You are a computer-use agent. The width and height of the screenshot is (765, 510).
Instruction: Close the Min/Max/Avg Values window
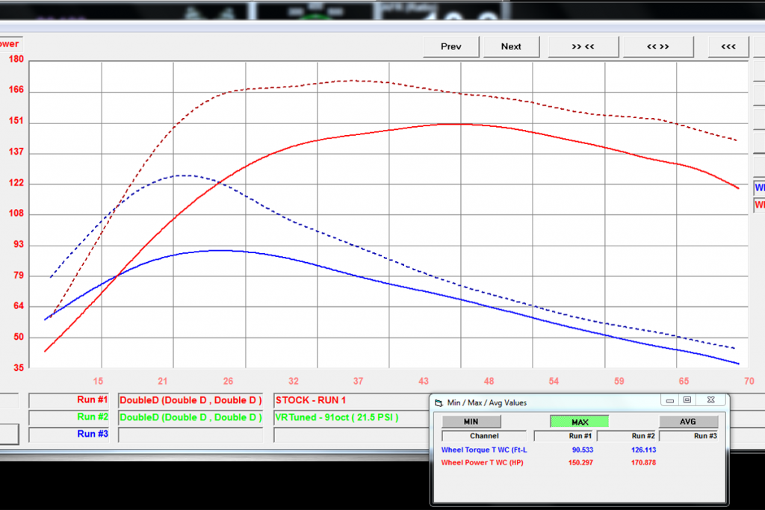(x=711, y=400)
